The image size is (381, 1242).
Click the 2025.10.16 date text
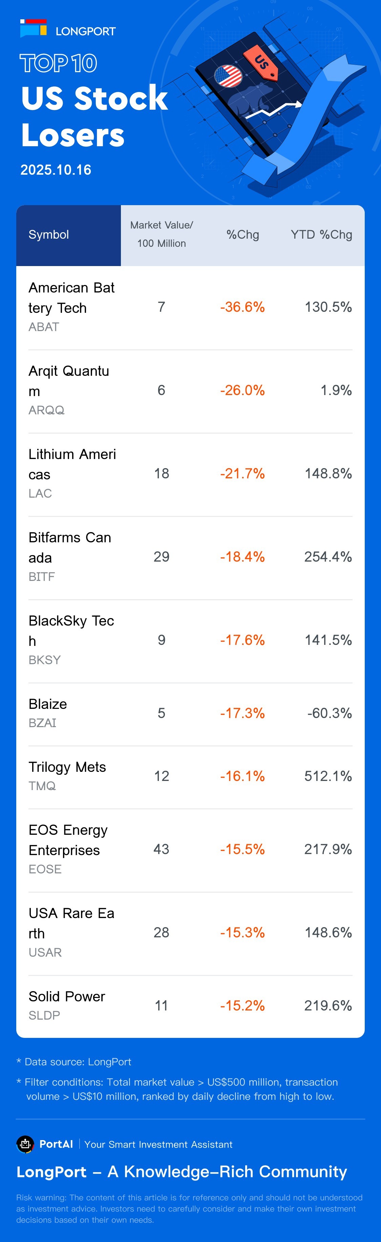[56, 170]
